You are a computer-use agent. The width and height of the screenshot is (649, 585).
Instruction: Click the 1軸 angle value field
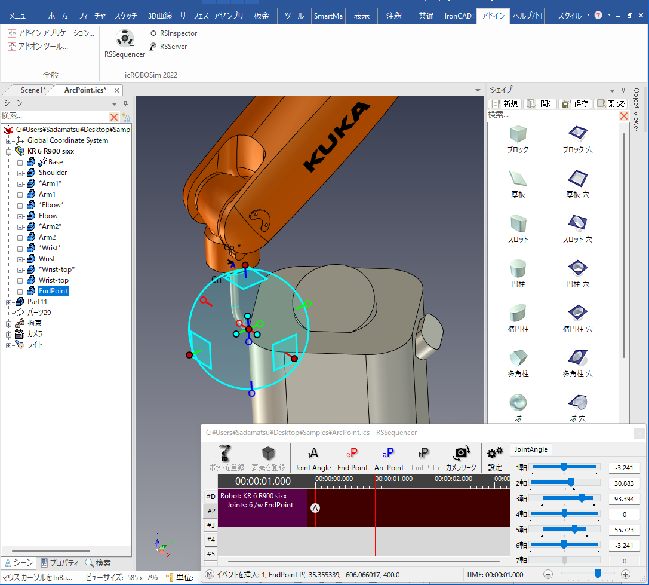click(624, 467)
